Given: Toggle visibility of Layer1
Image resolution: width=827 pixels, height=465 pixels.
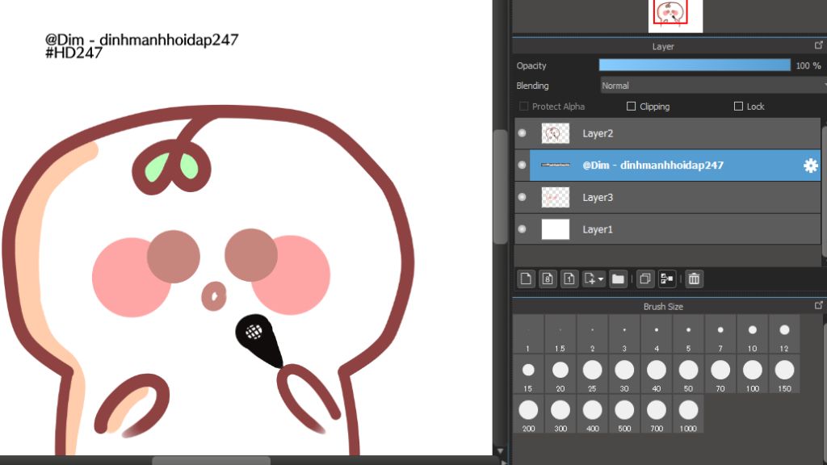Looking at the screenshot, I should click(x=523, y=229).
